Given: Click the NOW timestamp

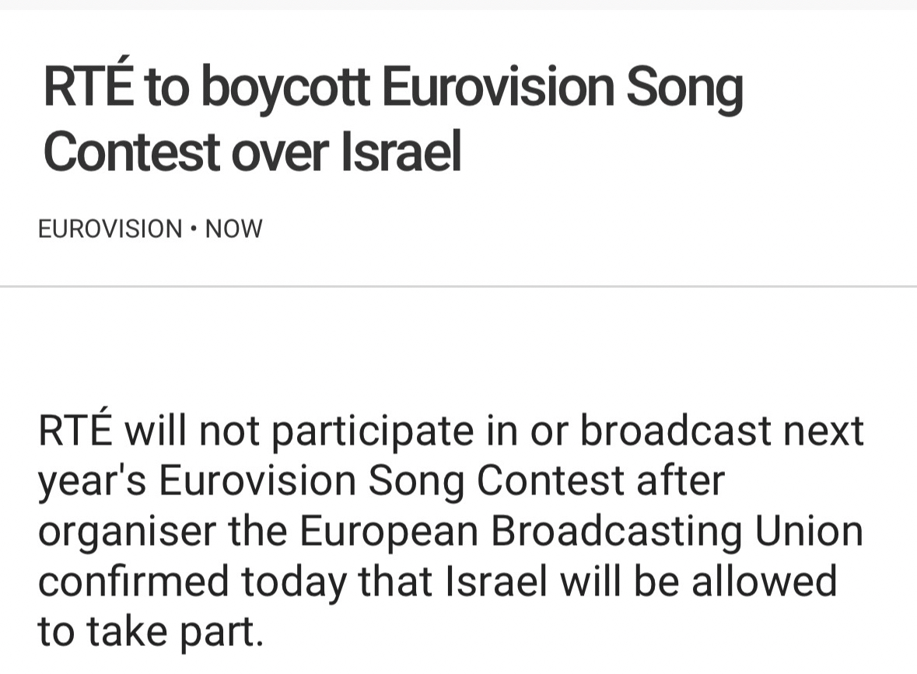Looking at the screenshot, I should pyautogui.click(x=233, y=229).
